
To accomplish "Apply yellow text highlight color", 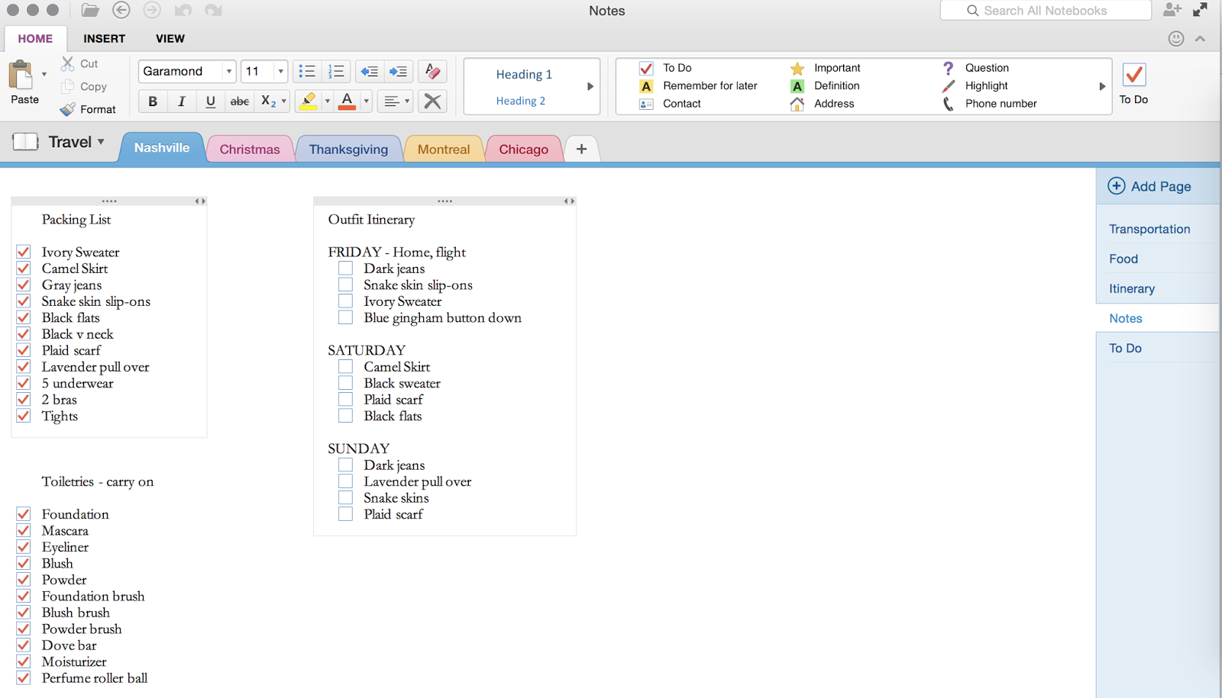I will [309, 101].
